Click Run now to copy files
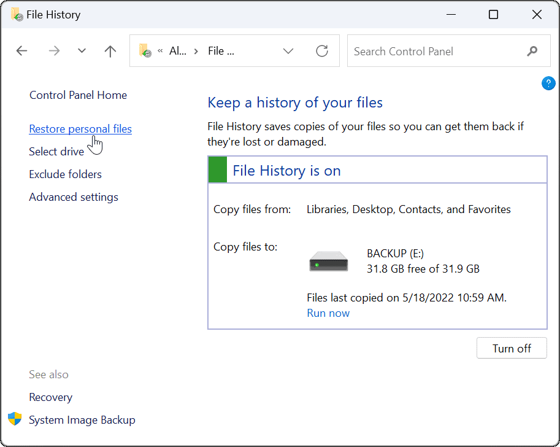The height and width of the screenshot is (447, 560). click(x=328, y=313)
